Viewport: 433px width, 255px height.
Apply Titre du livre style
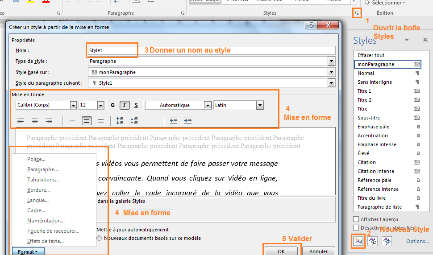[388, 198]
